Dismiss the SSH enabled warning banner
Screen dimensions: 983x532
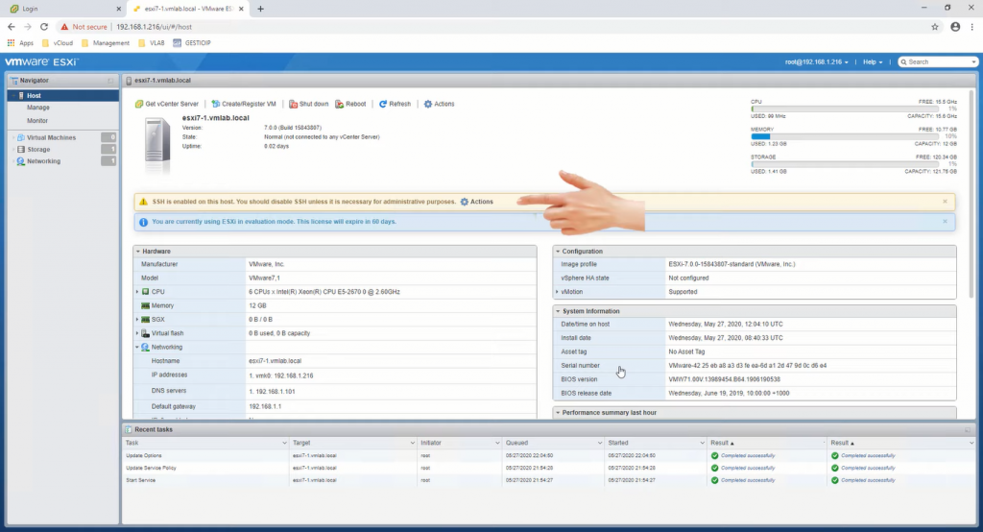tap(945, 202)
